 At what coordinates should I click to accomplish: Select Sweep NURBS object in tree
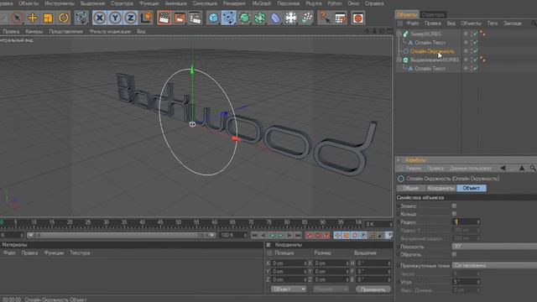pos(426,34)
